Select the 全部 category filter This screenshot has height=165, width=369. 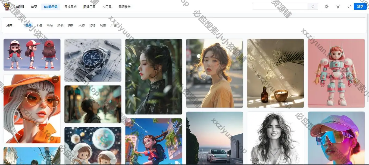click(28, 25)
